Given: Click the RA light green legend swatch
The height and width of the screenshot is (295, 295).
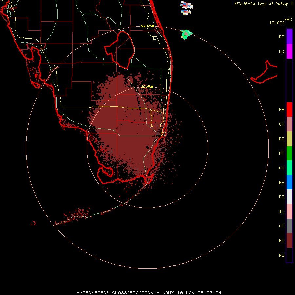Looking at the screenshot, I should point(289,168).
